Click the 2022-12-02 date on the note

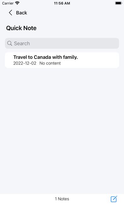point(25,63)
